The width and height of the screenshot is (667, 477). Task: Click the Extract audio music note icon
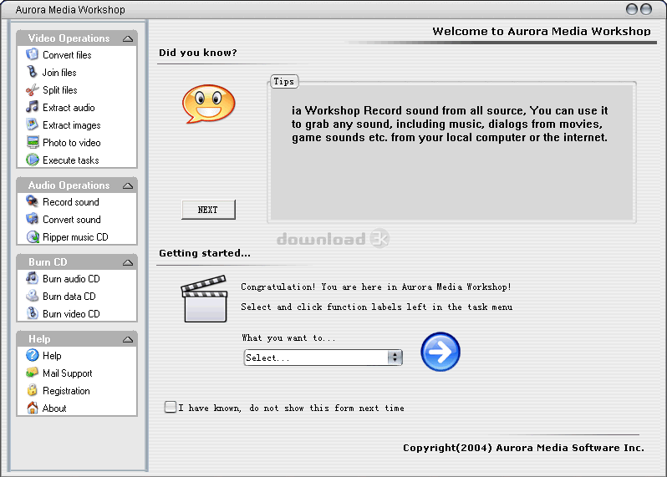(33, 107)
